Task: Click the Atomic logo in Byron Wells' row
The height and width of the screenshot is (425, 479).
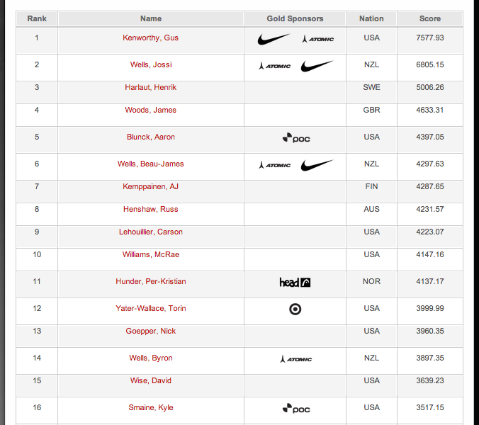Action: [x=295, y=359]
